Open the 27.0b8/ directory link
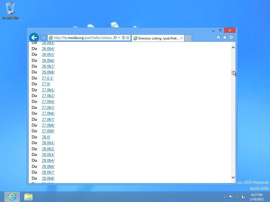This screenshot has height=202, width=270. tap(48, 125)
